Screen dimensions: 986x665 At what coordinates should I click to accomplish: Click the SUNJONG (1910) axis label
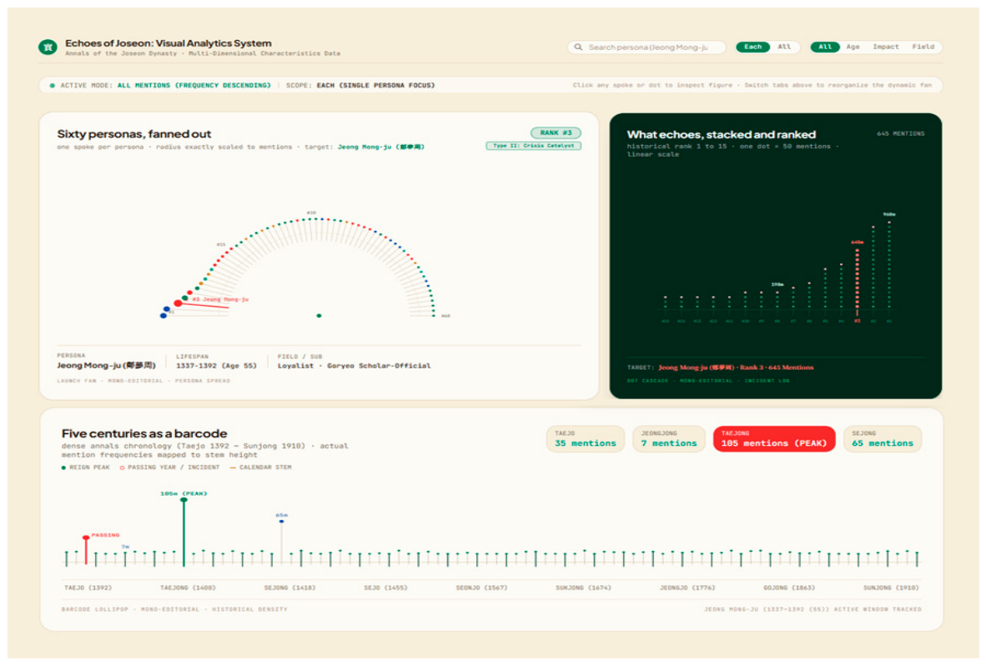click(891, 587)
